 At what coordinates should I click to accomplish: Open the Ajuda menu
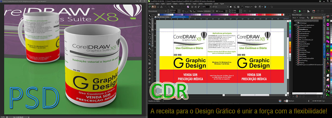(x=222, y=4)
